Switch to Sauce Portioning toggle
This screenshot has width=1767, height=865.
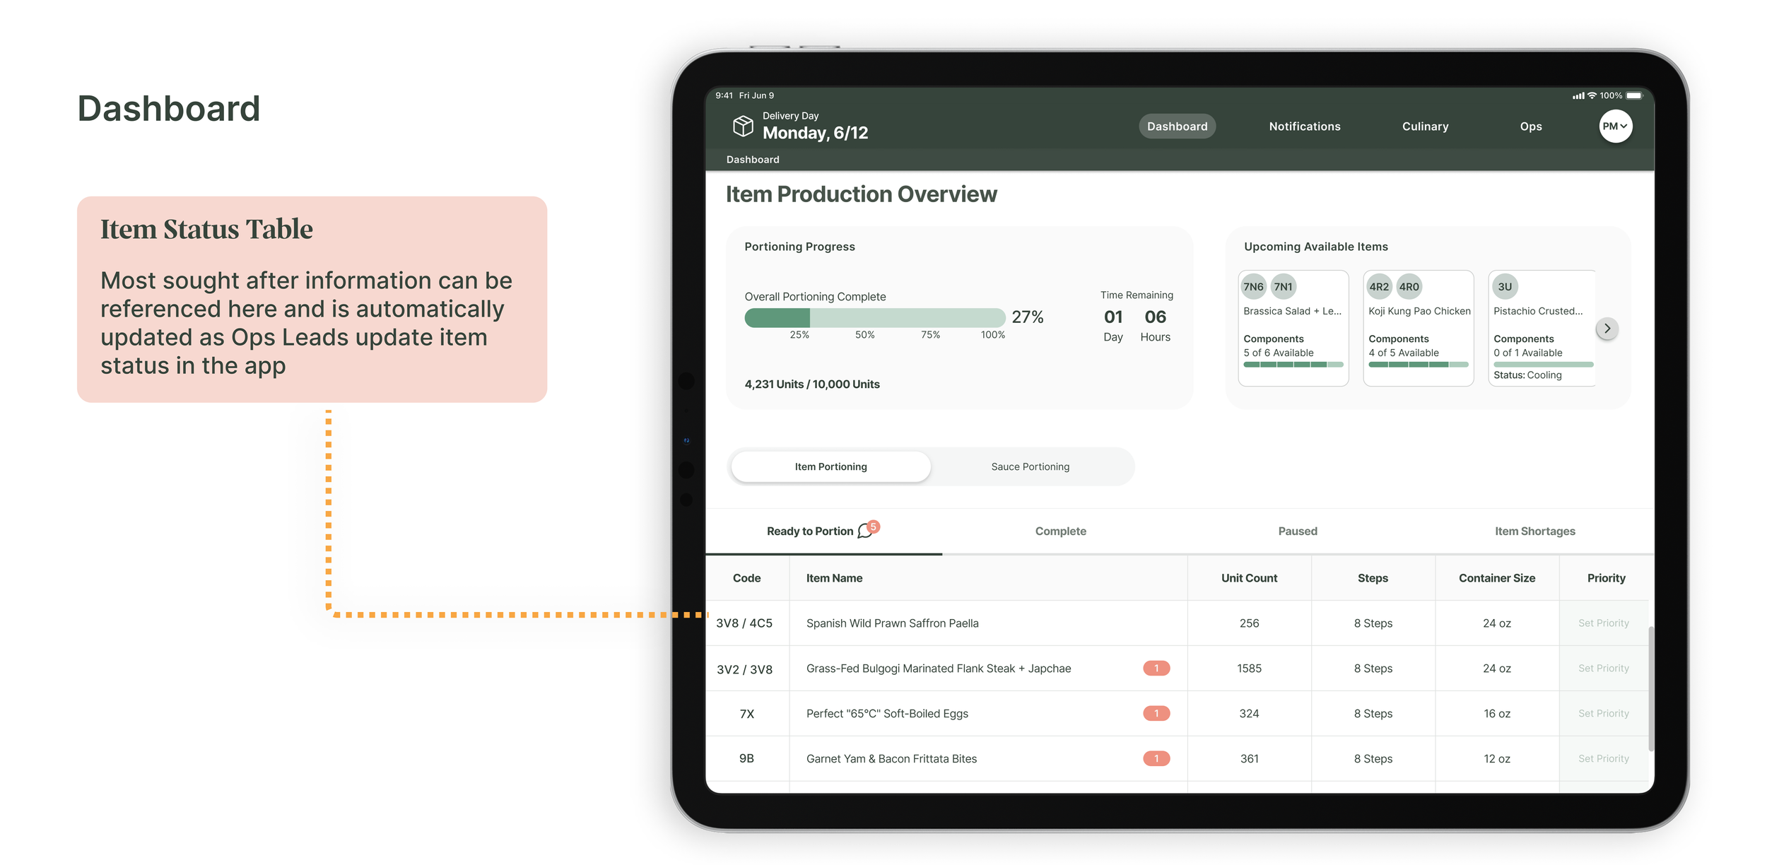[1030, 467]
